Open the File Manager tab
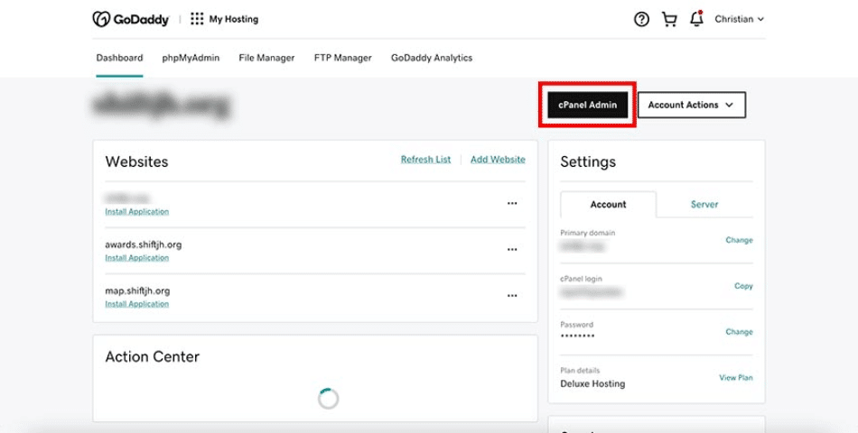 pos(266,58)
